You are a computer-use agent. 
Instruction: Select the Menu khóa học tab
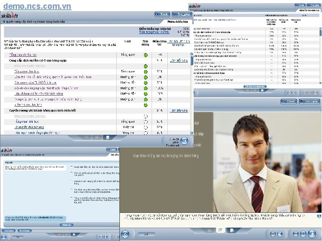178,21
